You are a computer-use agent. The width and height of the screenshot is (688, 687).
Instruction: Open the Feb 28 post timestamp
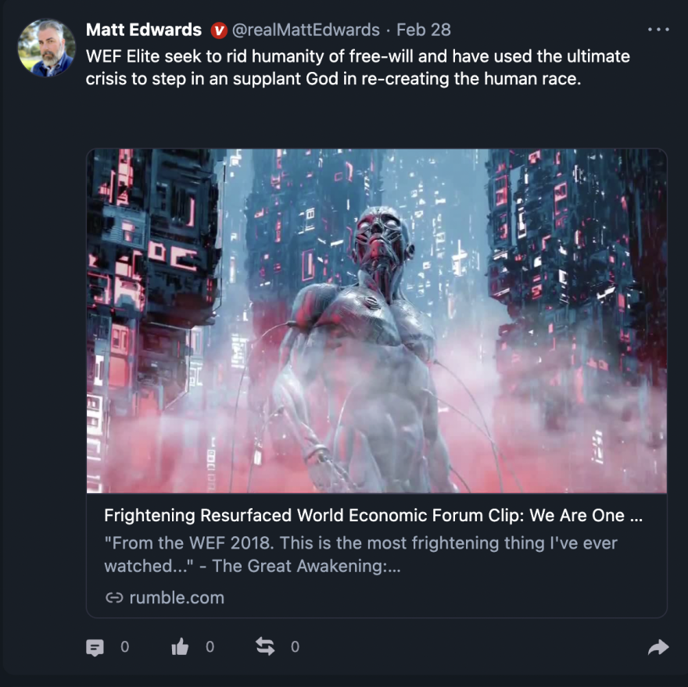tap(423, 30)
